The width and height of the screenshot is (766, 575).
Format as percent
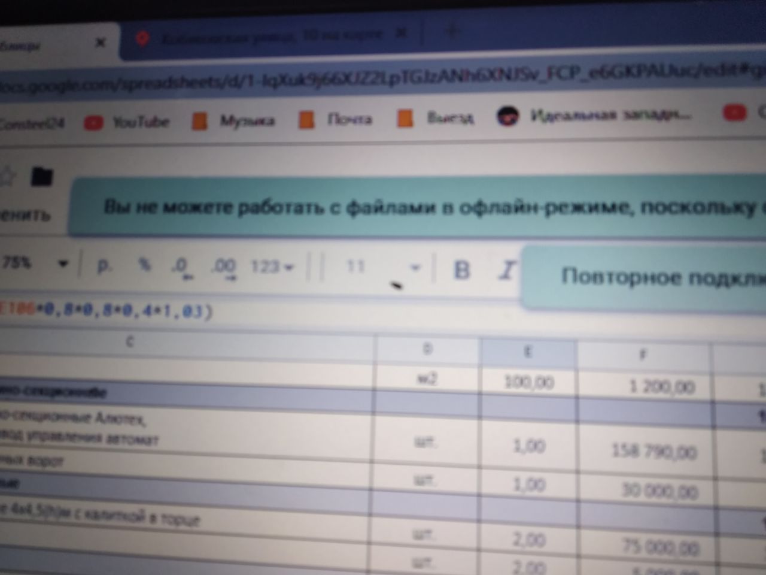point(144,264)
